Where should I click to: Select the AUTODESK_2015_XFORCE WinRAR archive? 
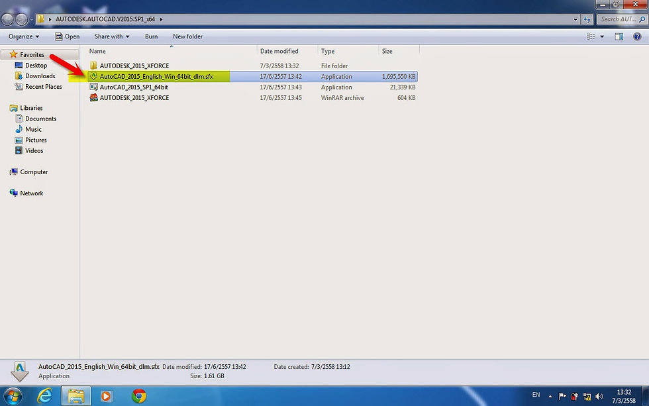(x=252, y=98)
